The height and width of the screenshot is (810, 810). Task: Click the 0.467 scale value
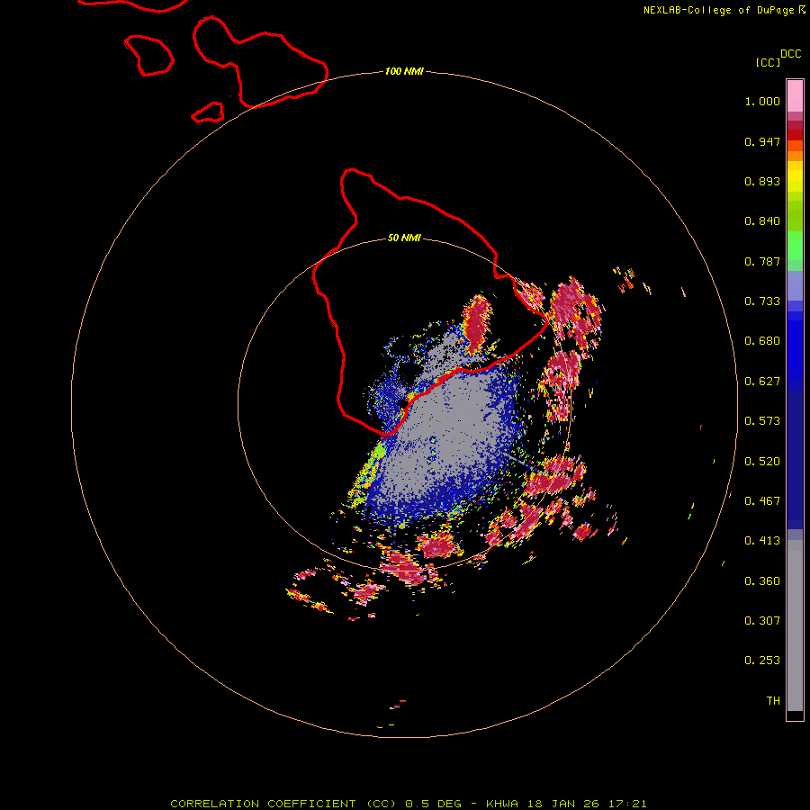point(762,501)
